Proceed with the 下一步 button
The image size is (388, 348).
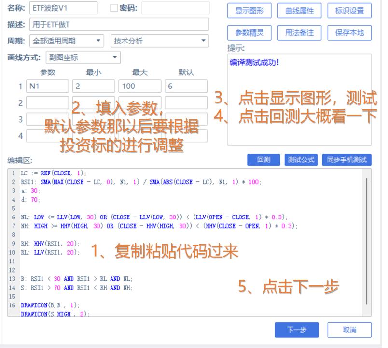(x=296, y=330)
